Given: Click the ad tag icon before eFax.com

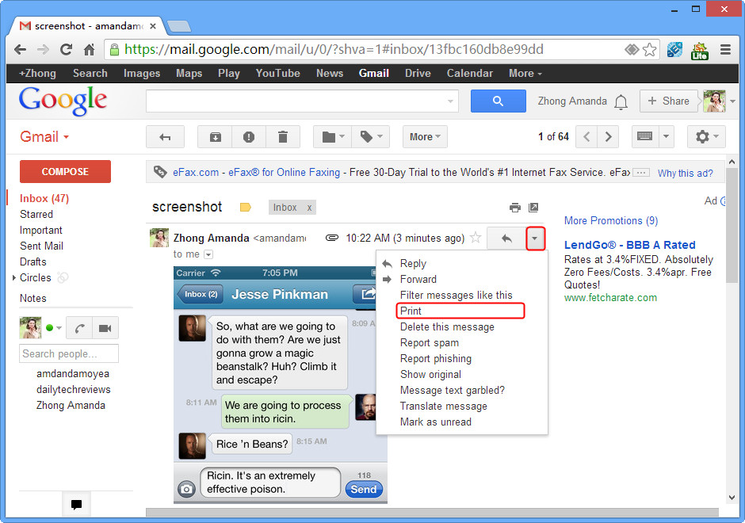Looking at the screenshot, I should point(160,172).
